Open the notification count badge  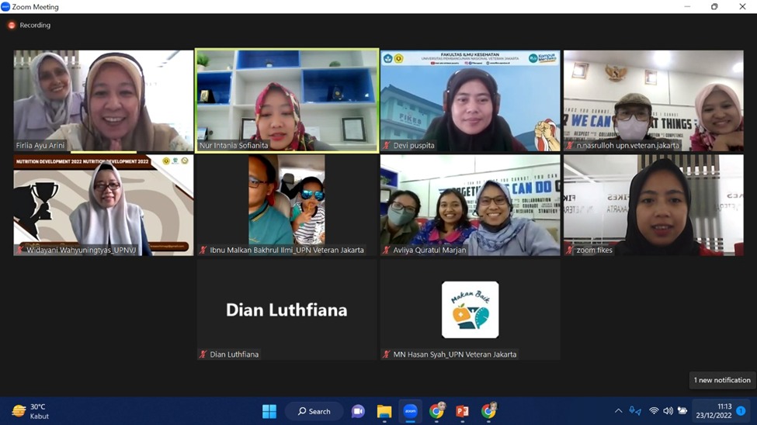pos(741,411)
